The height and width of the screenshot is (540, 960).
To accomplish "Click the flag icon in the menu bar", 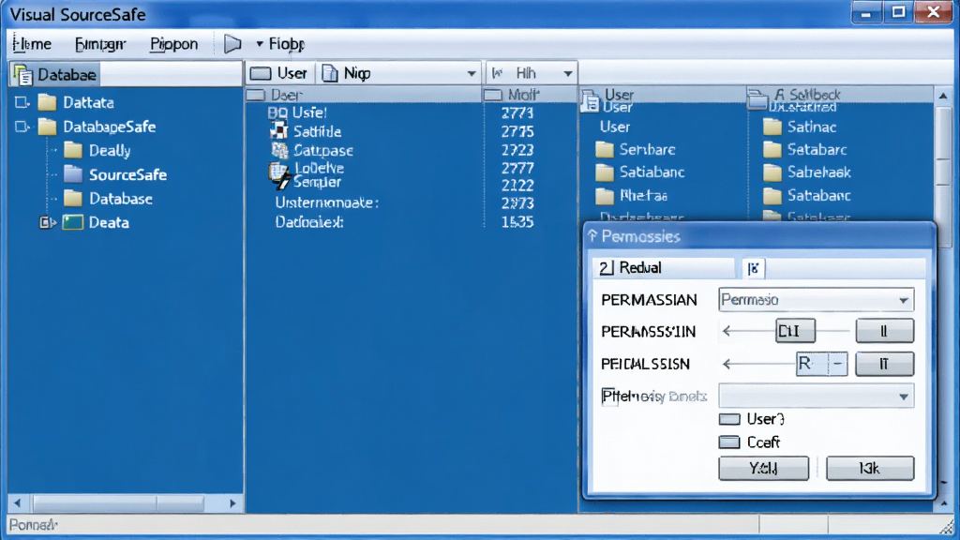I will point(232,44).
